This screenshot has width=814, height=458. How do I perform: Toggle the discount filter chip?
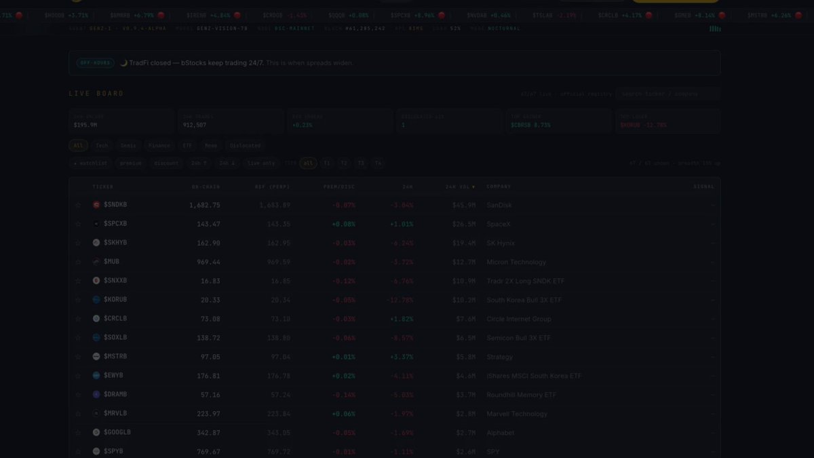point(166,164)
